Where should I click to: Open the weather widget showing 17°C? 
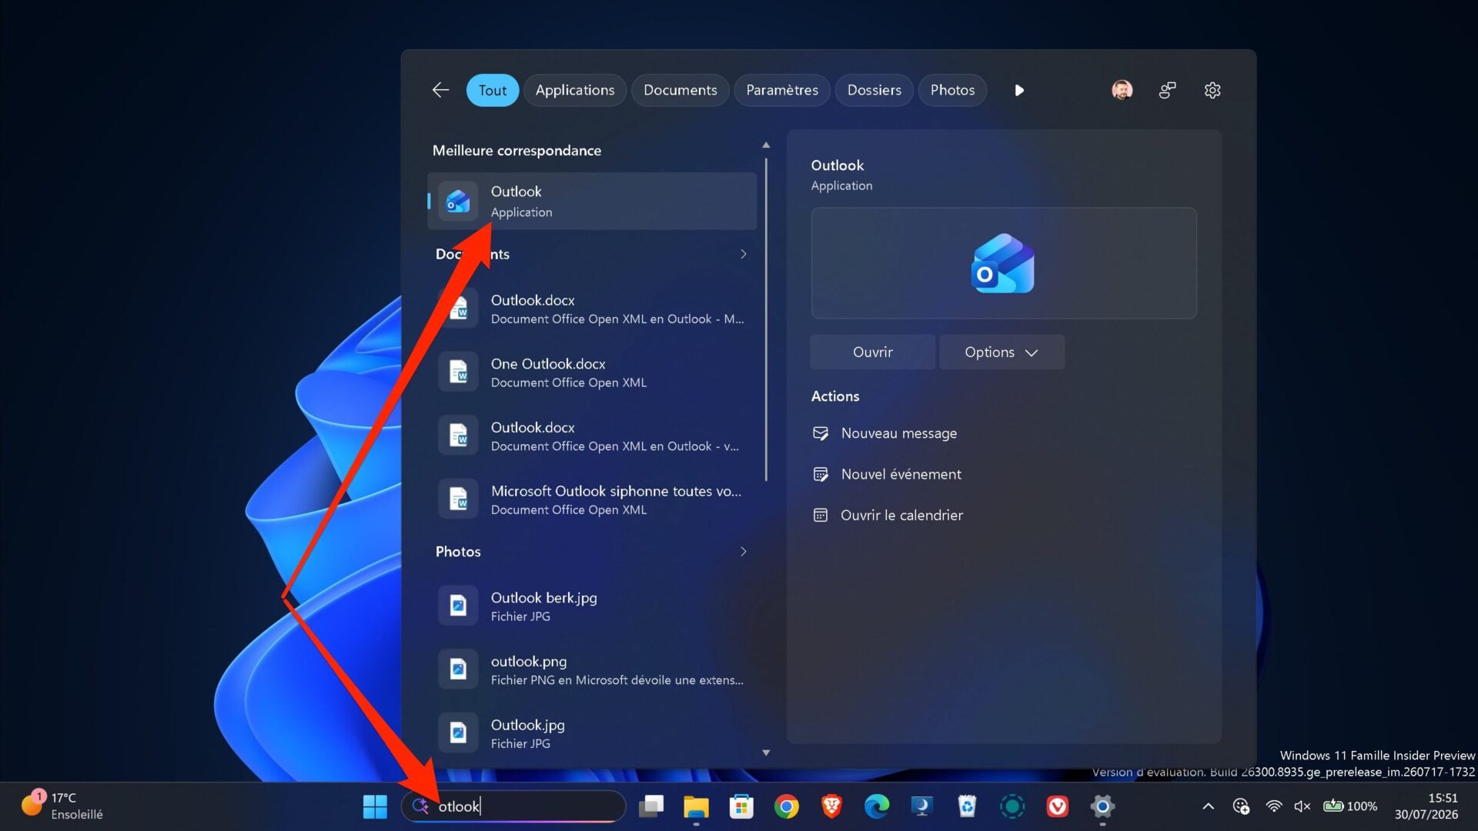62,806
